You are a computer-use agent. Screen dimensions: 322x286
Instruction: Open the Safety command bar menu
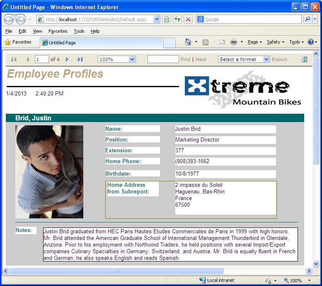click(276, 42)
